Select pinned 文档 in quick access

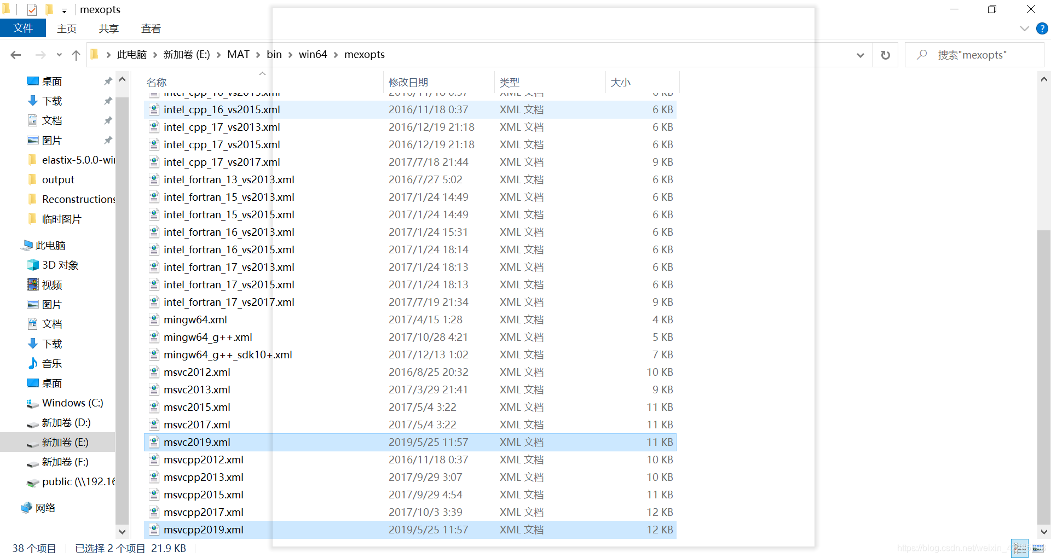tap(52, 120)
